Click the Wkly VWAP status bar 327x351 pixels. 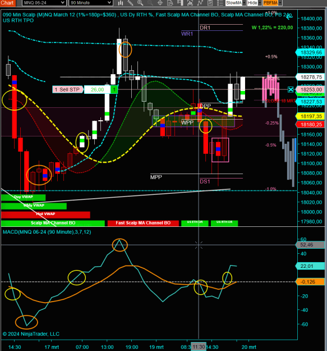34,206
